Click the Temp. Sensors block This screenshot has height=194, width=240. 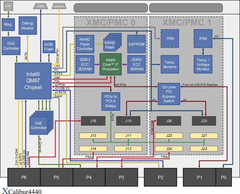click(170, 64)
